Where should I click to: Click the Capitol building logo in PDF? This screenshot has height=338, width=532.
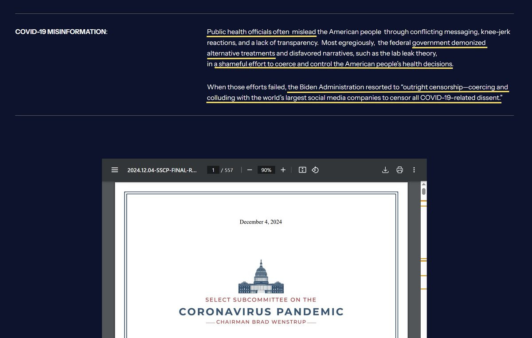click(261, 276)
